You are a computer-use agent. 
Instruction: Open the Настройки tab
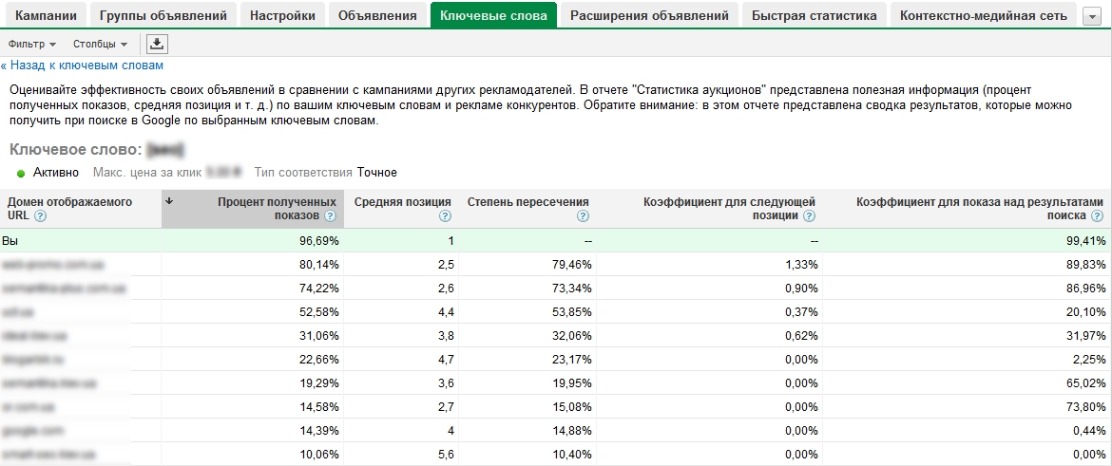(x=282, y=15)
